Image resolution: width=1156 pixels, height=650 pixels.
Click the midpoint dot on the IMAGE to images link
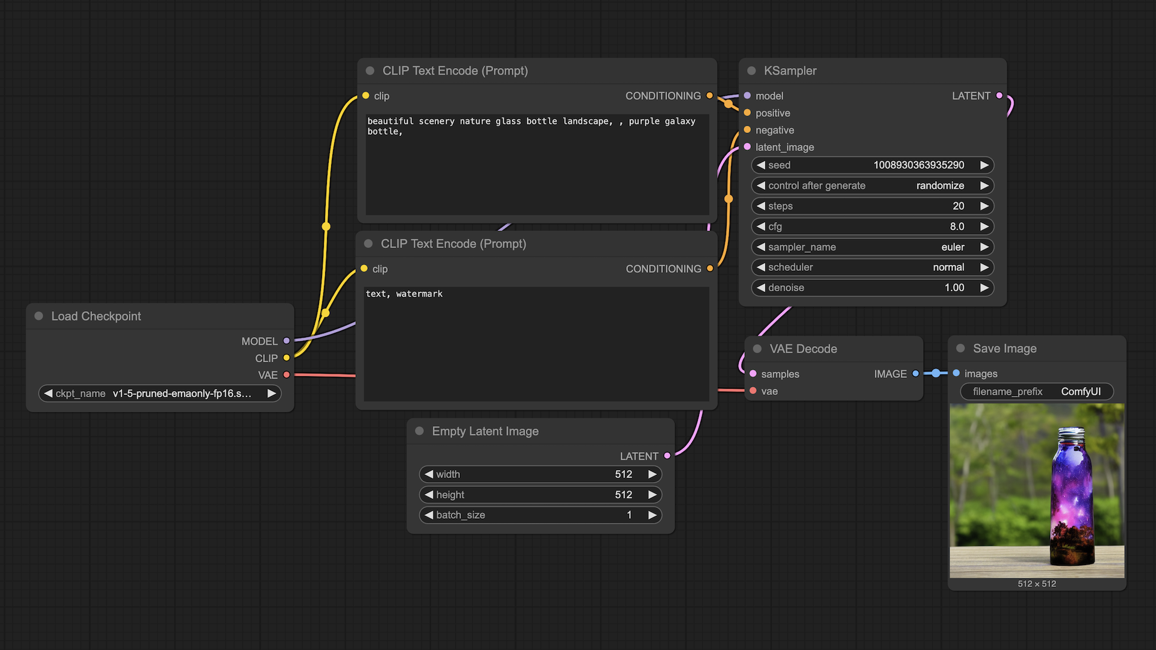pyautogui.click(x=936, y=373)
